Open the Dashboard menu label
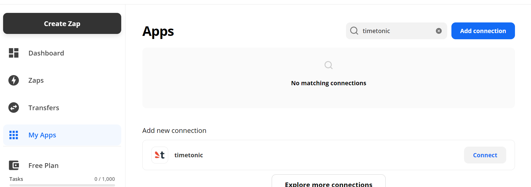This screenshot has width=531, height=187. tap(46, 53)
